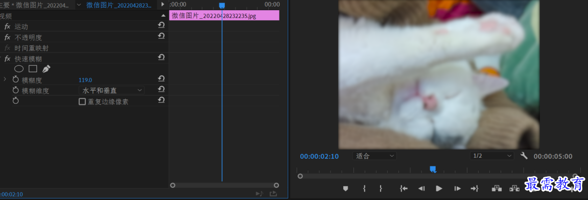Enable the 重复边缘像素 checkbox

tap(82, 101)
